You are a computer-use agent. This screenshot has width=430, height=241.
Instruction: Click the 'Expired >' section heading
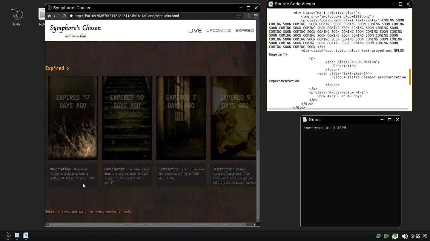pyautogui.click(x=57, y=68)
